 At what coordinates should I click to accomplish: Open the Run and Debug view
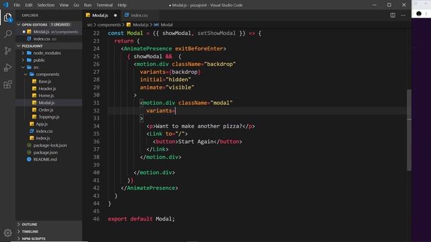(x=7, y=67)
